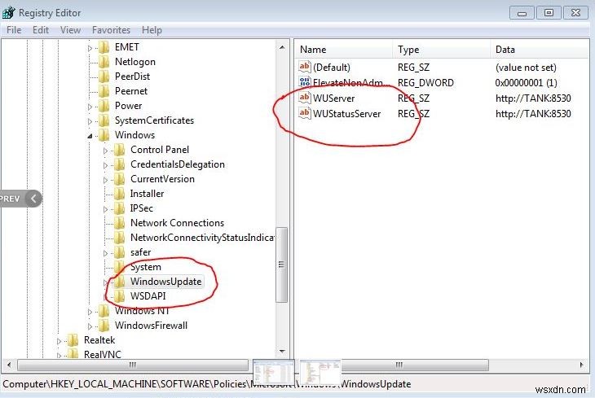Collapse the Windows key

[90, 136]
